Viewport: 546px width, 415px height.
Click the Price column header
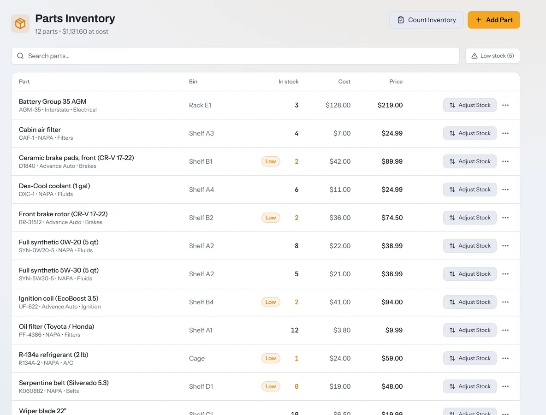[396, 82]
